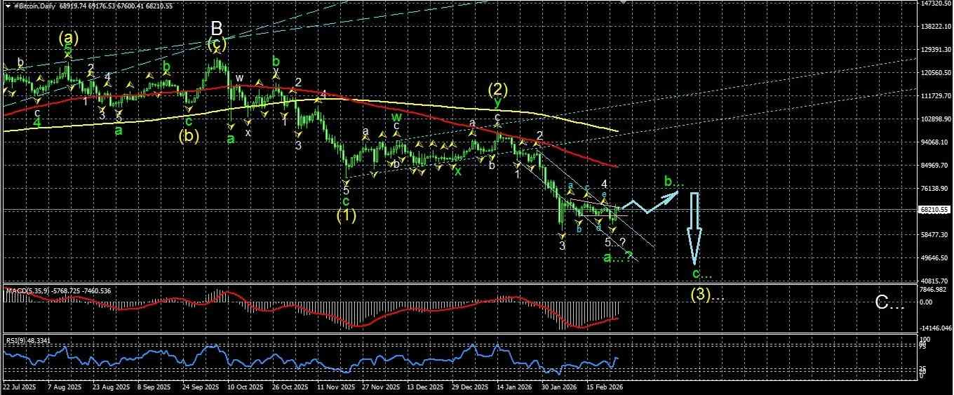Click the 10 Oct 2025 date label
Image resolution: width=954 pixels, height=395 pixels.
(x=244, y=387)
